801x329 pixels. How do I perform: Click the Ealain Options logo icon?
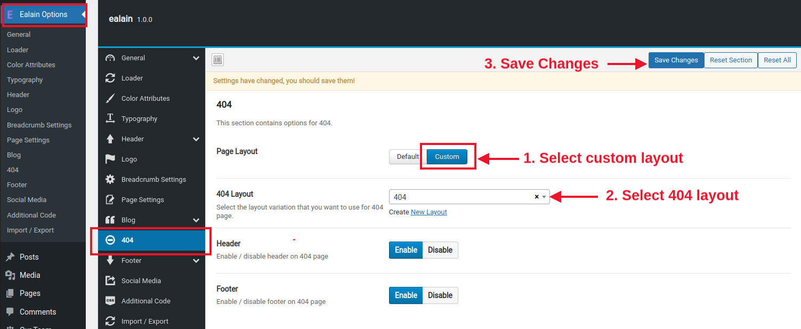pyautogui.click(x=10, y=14)
